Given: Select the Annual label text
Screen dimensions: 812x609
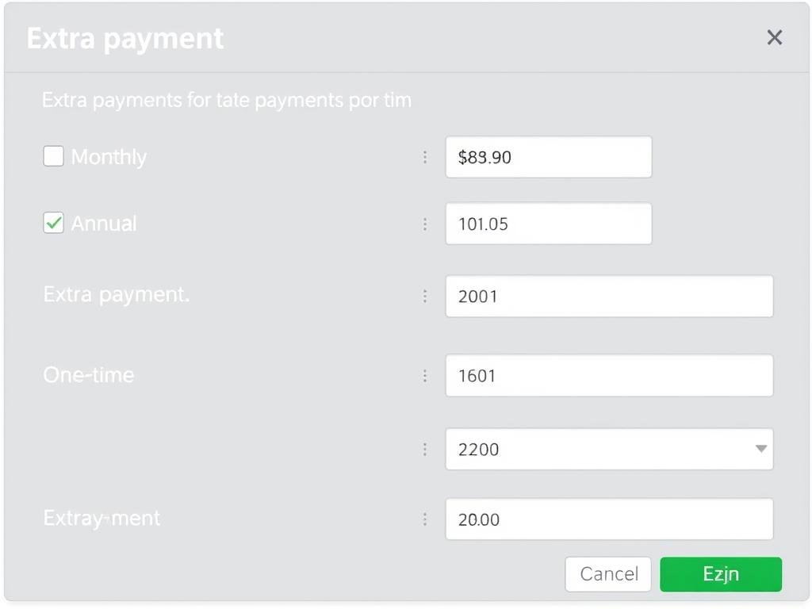Looking at the screenshot, I should pyautogui.click(x=104, y=223).
